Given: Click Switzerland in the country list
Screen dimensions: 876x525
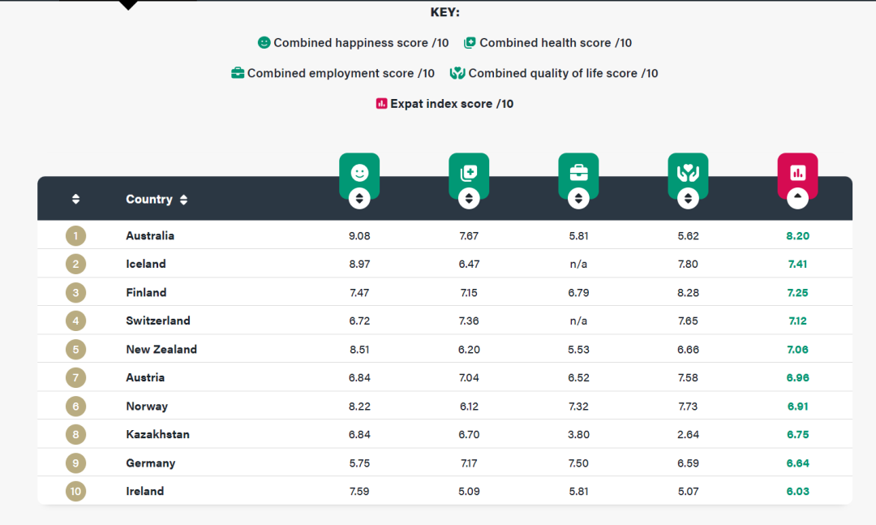Looking at the screenshot, I should (x=158, y=321).
